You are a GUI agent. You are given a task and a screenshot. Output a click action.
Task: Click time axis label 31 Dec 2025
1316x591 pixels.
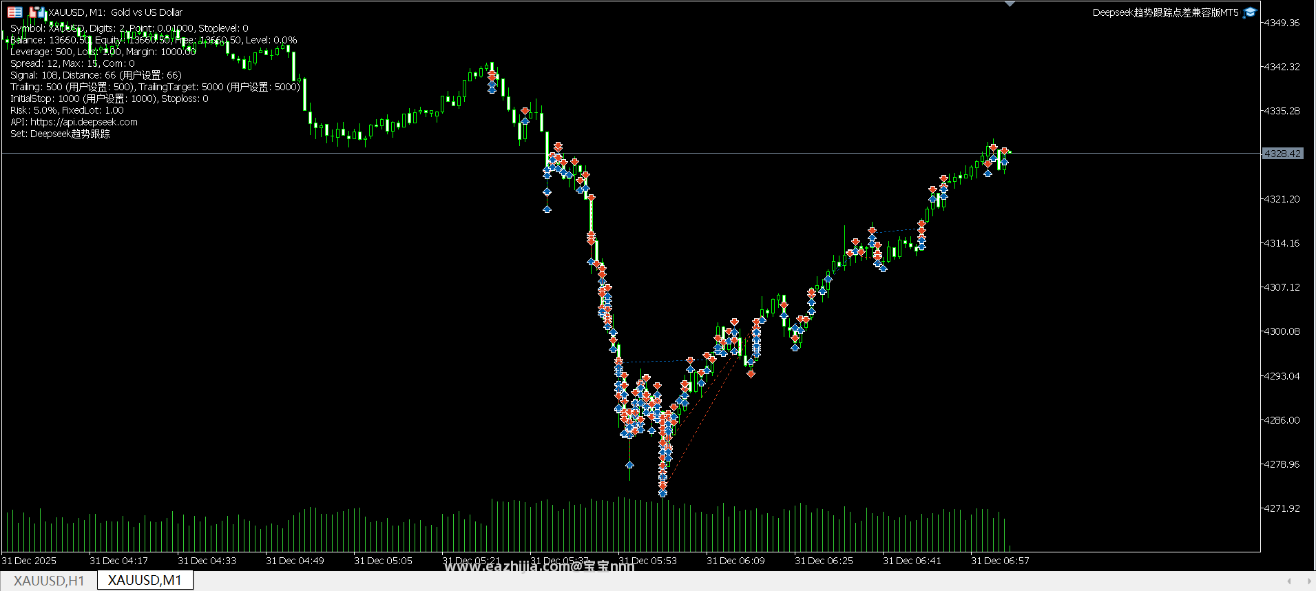(x=29, y=561)
